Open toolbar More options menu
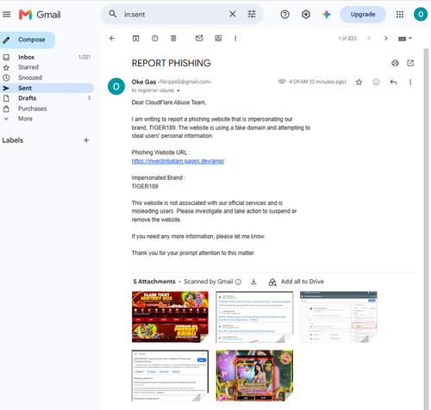The image size is (431, 410). [x=235, y=38]
